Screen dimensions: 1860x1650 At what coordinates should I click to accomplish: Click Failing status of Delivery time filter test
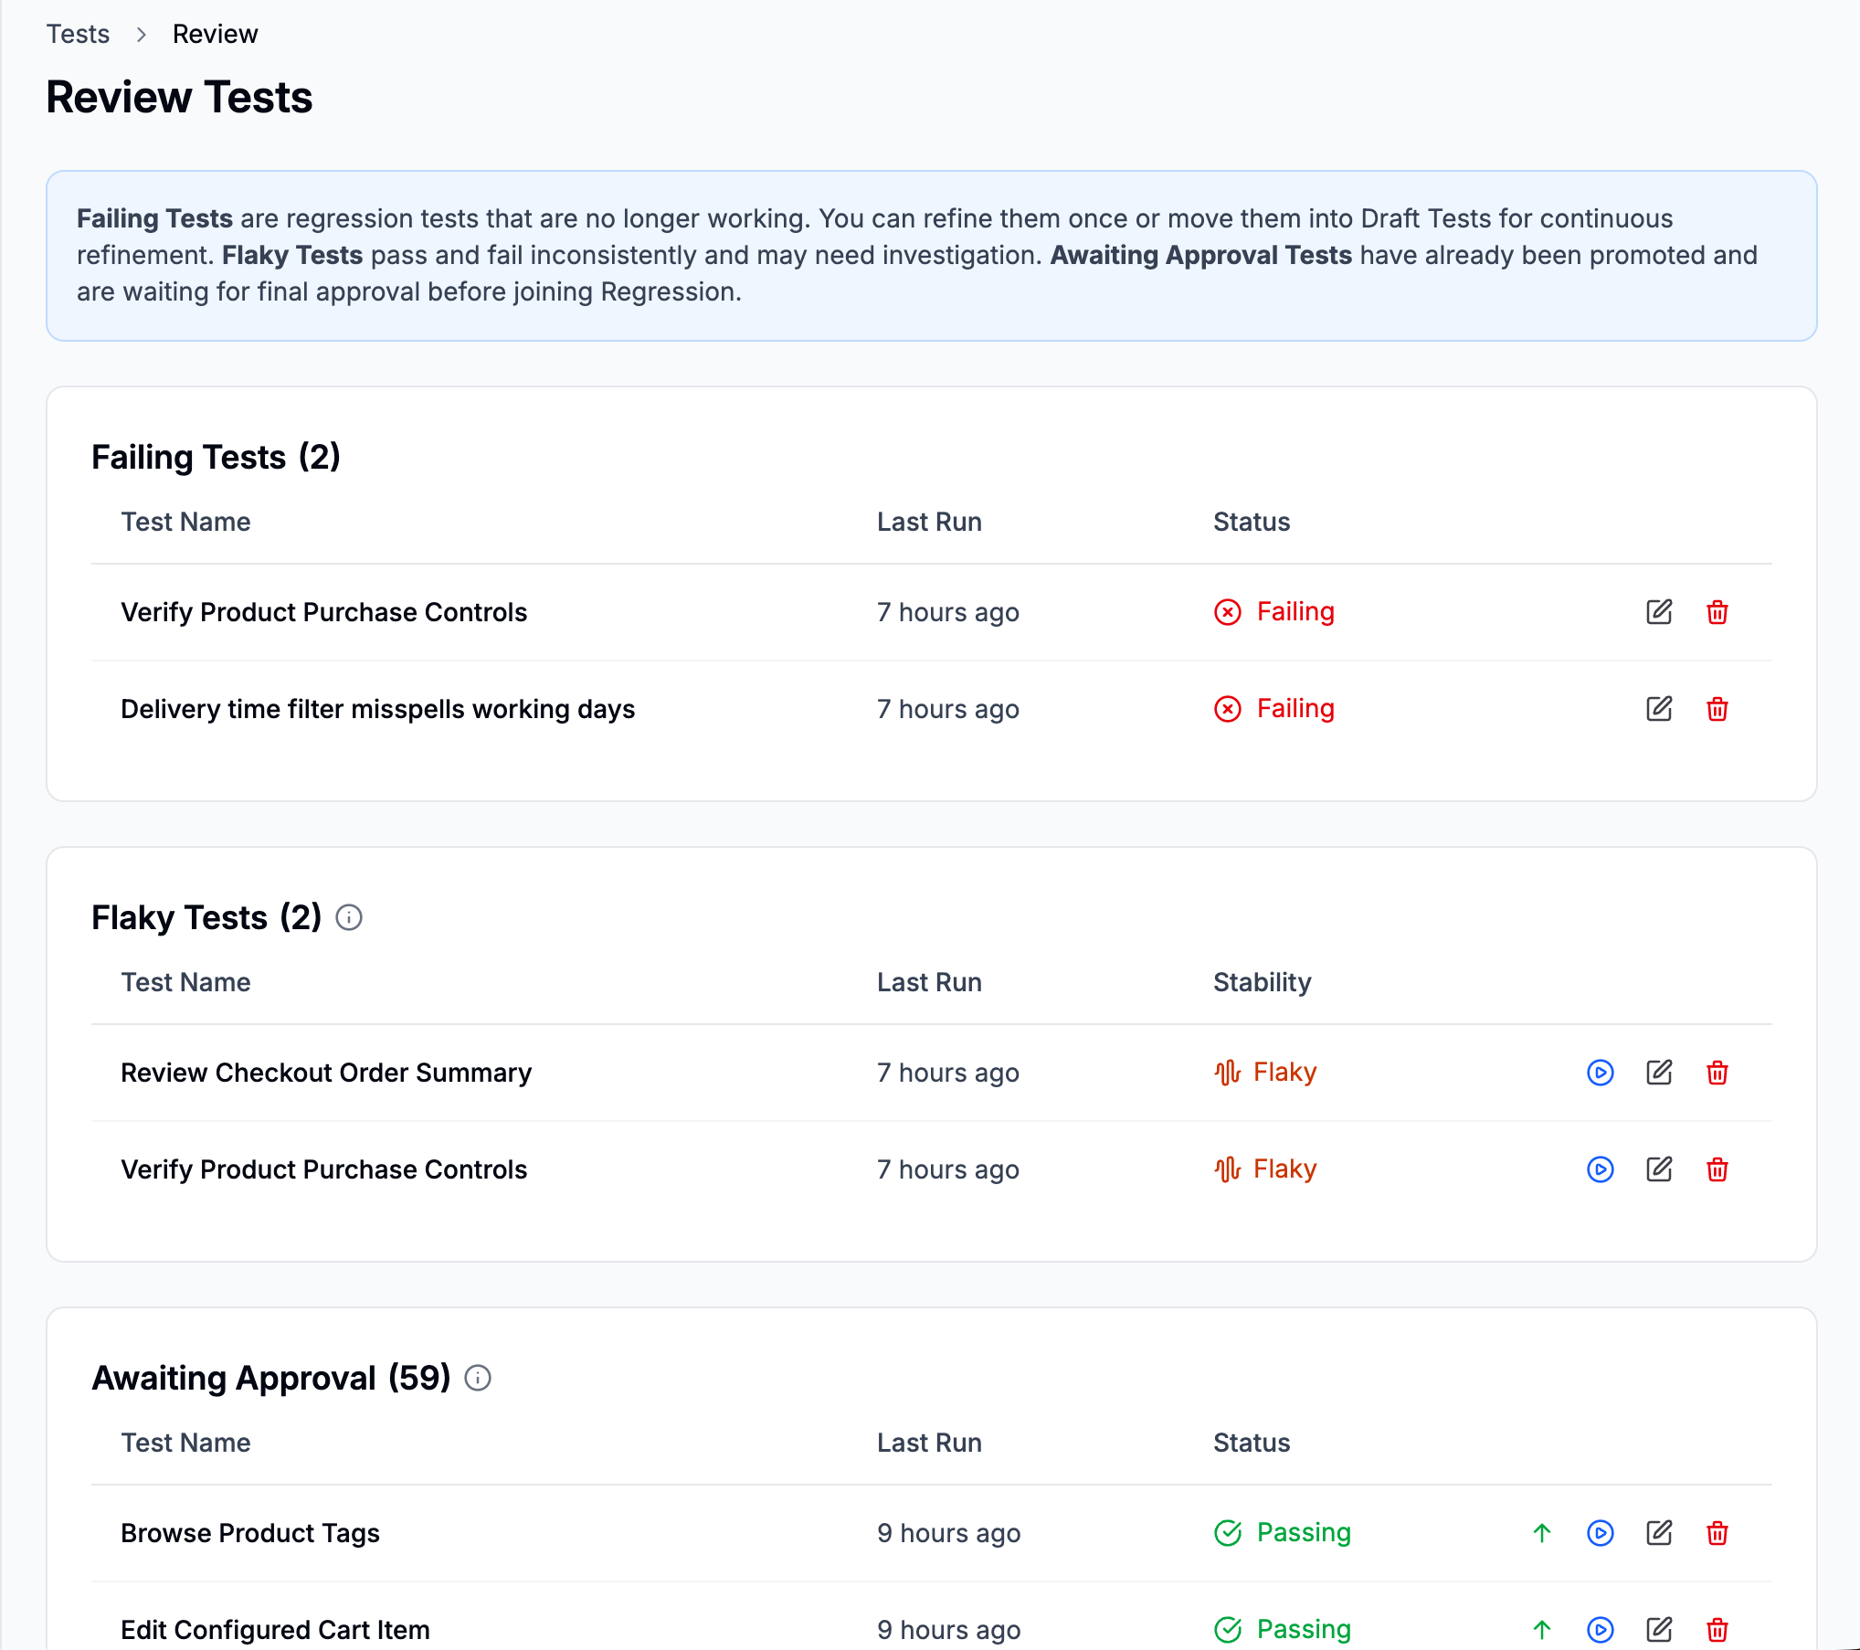1274,709
